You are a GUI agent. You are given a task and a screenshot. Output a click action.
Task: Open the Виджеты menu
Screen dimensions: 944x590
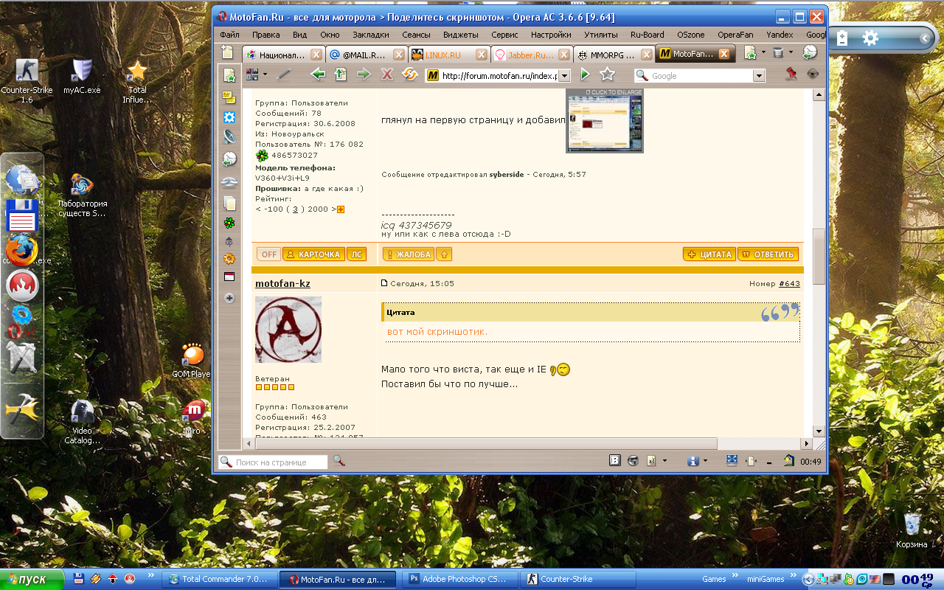pyautogui.click(x=460, y=35)
